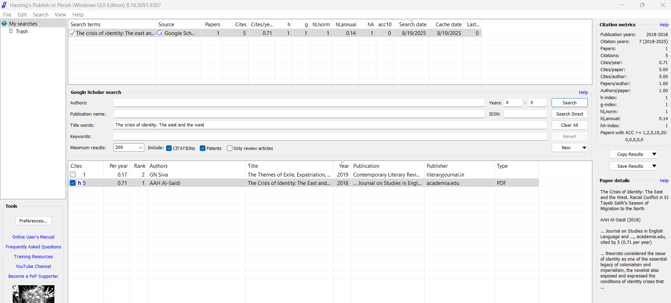Open the YouTube Channel link
This screenshot has height=303, width=671.
(x=33, y=267)
